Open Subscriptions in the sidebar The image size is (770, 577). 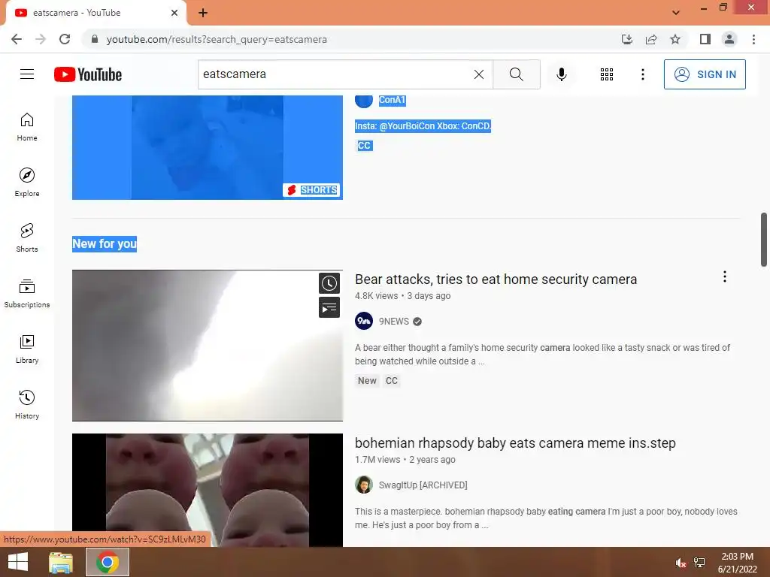pos(27,294)
